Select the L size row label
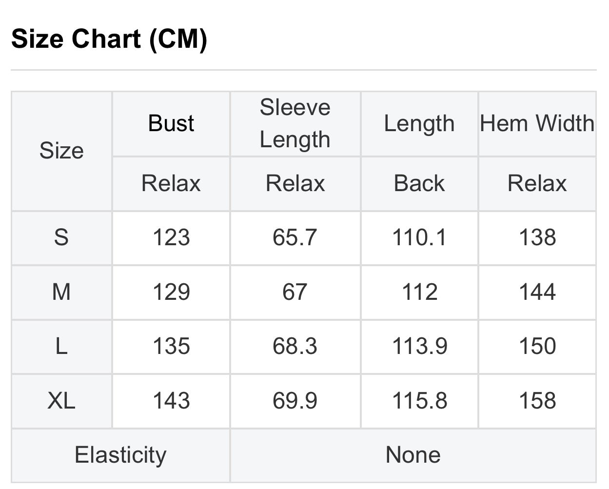 (x=61, y=346)
